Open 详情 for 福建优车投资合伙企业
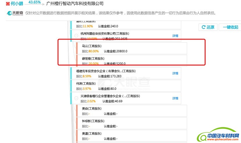 coord(175,73)
